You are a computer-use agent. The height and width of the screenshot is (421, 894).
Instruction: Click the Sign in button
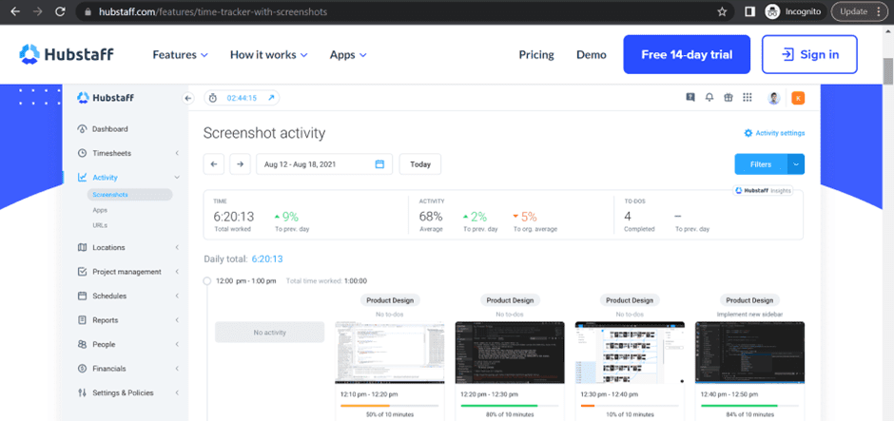pos(809,55)
